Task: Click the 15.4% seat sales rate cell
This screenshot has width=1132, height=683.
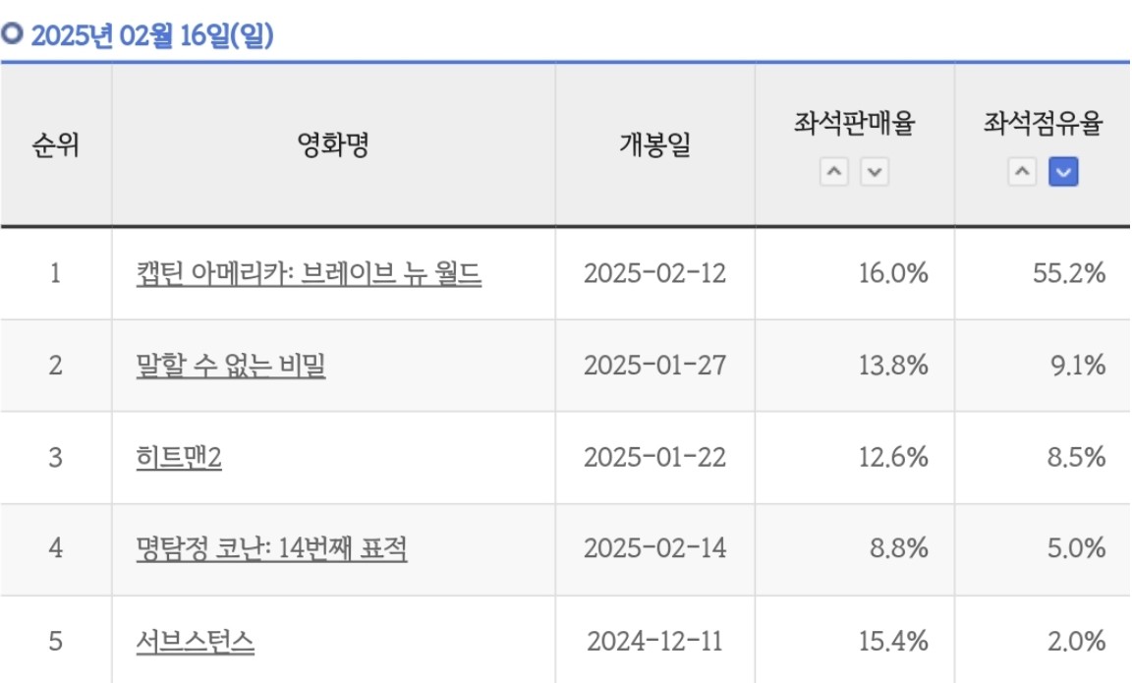Action: (892, 642)
